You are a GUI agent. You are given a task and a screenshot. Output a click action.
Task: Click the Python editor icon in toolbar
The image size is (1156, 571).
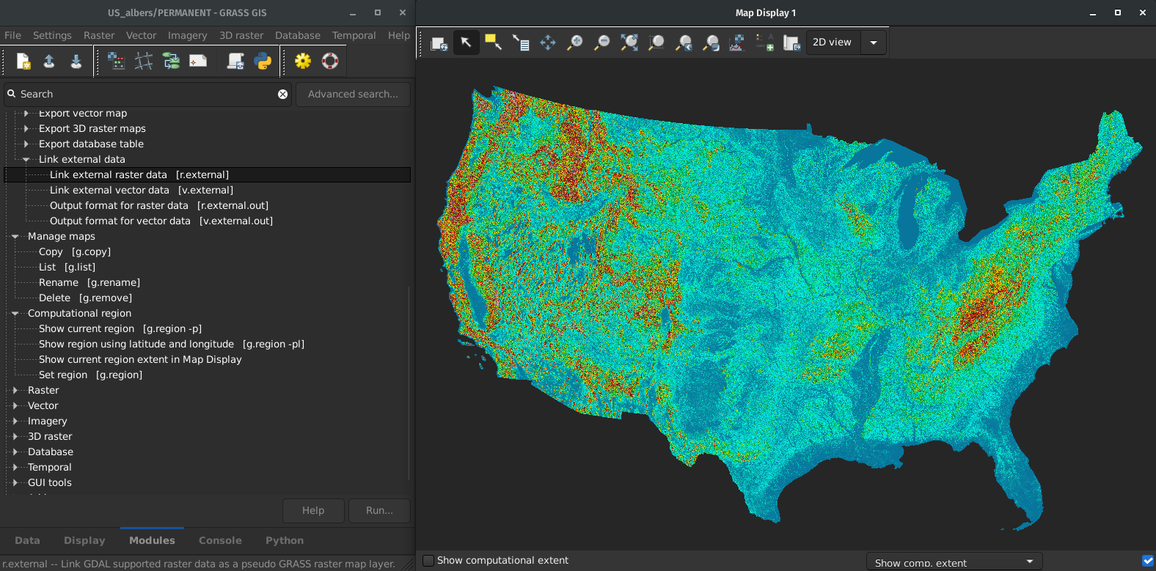263,62
